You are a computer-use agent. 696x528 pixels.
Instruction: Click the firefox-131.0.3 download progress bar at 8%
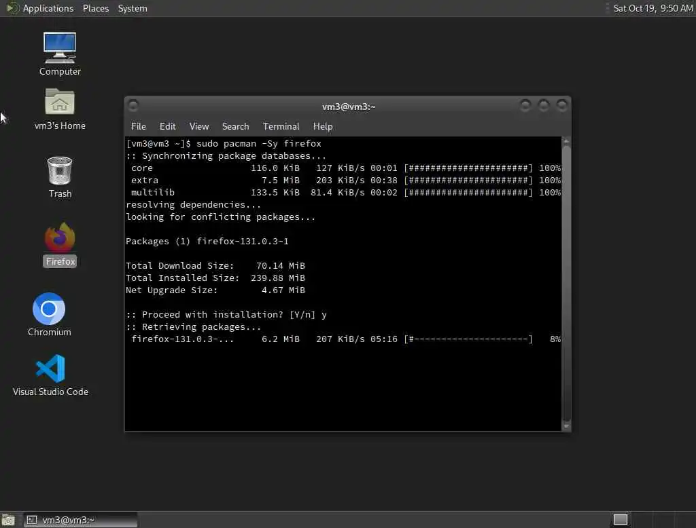(x=468, y=339)
